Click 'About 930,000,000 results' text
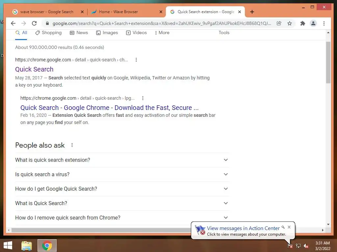337x252 pixels. pos(60,47)
